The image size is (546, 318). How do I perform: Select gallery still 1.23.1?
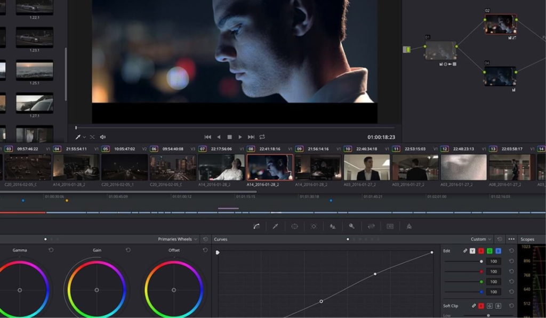click(x=35, y=37)
